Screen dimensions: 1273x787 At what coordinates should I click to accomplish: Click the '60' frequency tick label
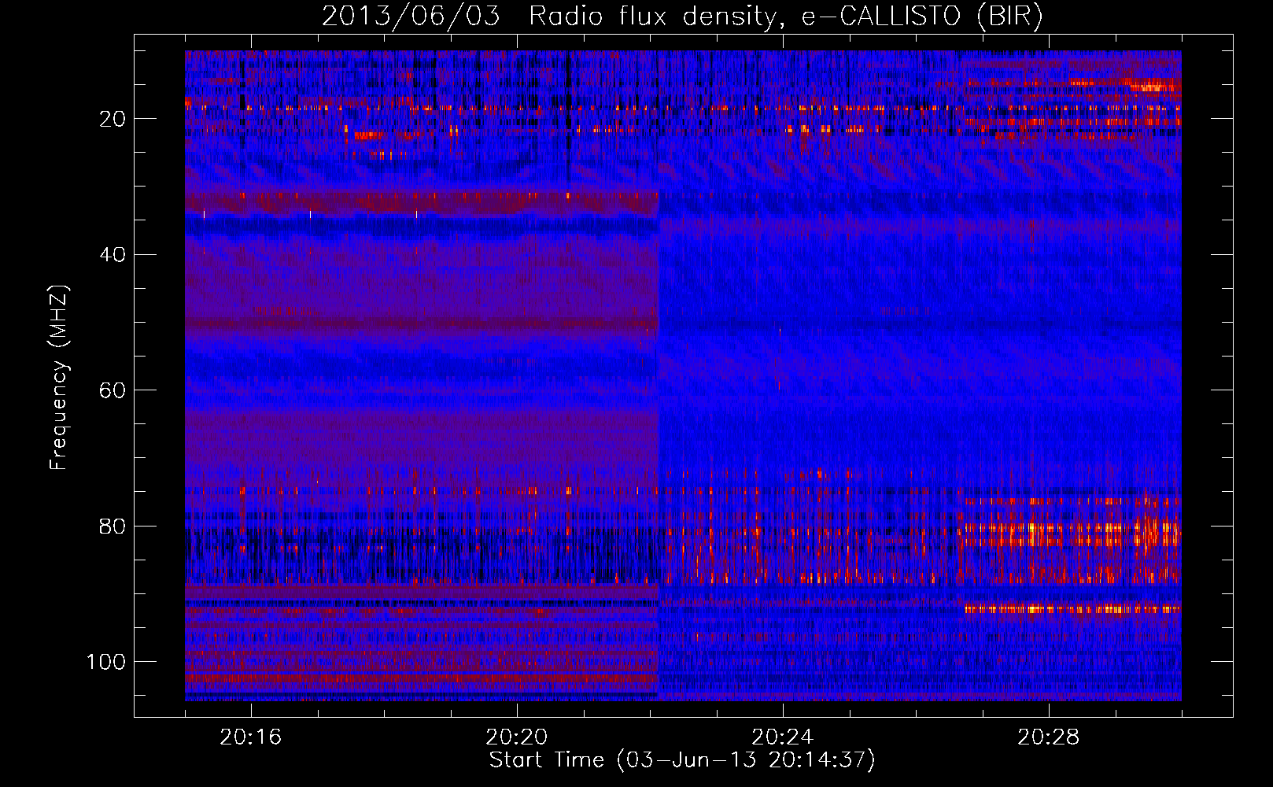click(113, 390)
